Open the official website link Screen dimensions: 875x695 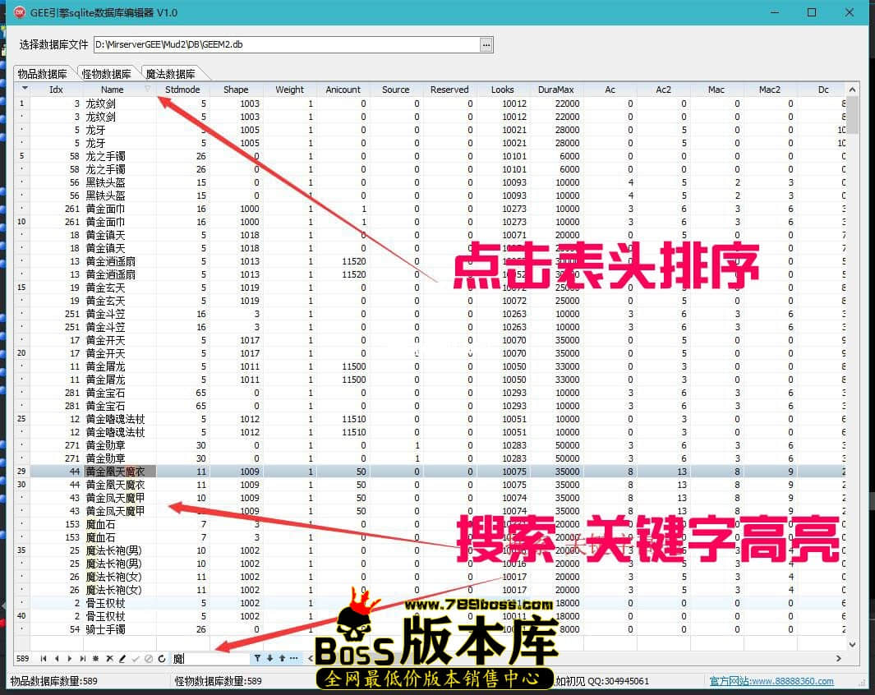pos(771,681)
